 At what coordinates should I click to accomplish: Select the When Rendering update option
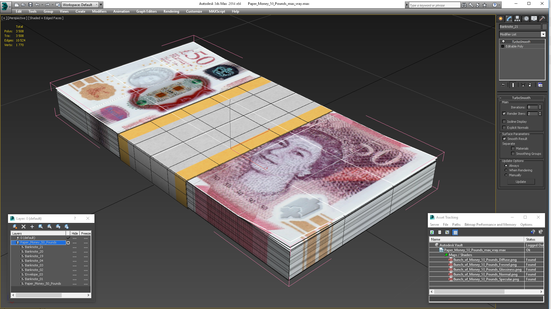coord(506,170)
